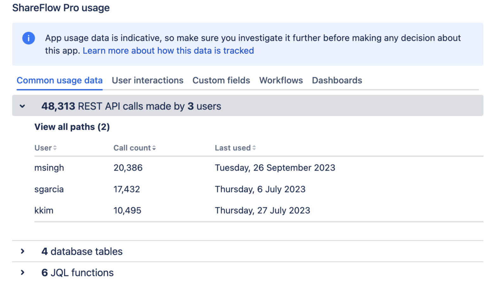Click the blue info icon in the banner
Image resolution: width=496 pixels, height=282 pixels.
pos(28,38)
